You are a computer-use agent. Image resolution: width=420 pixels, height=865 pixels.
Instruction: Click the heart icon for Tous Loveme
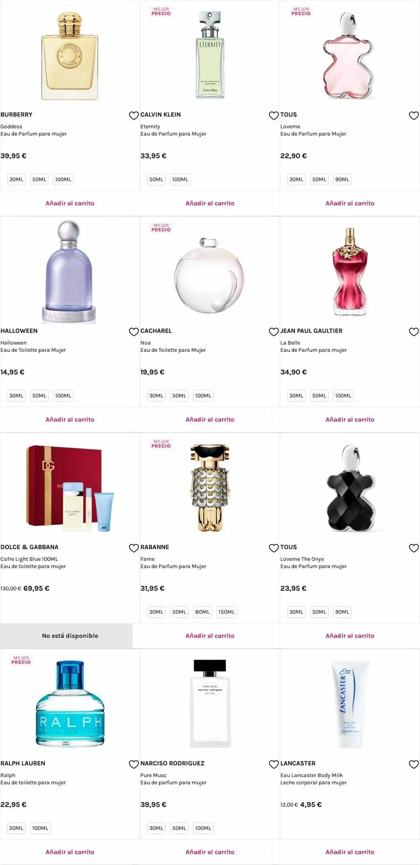(x=414, y=116)
